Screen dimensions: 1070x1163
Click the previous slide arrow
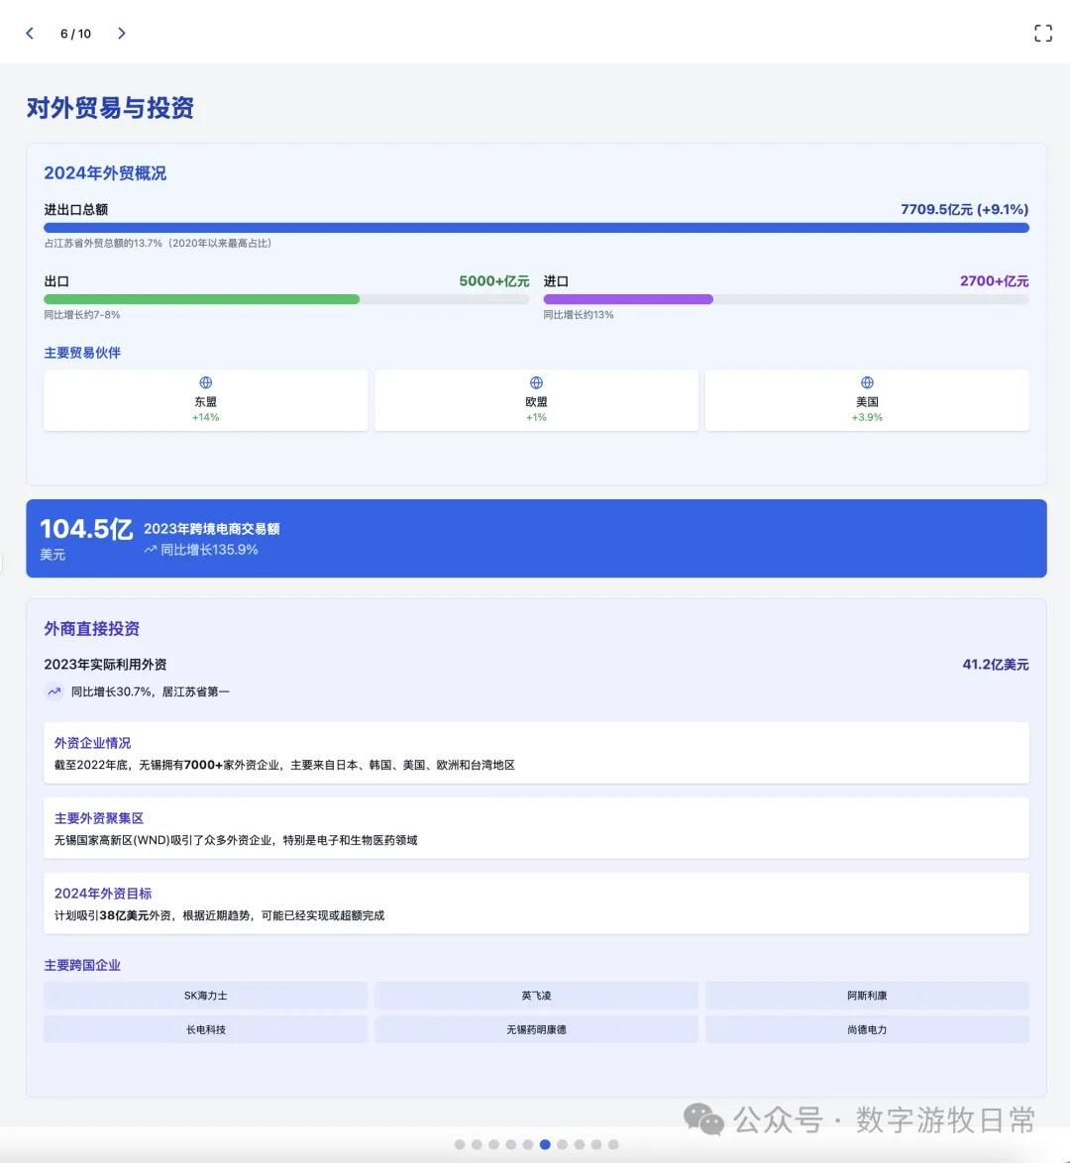click(x=29, y=33)
